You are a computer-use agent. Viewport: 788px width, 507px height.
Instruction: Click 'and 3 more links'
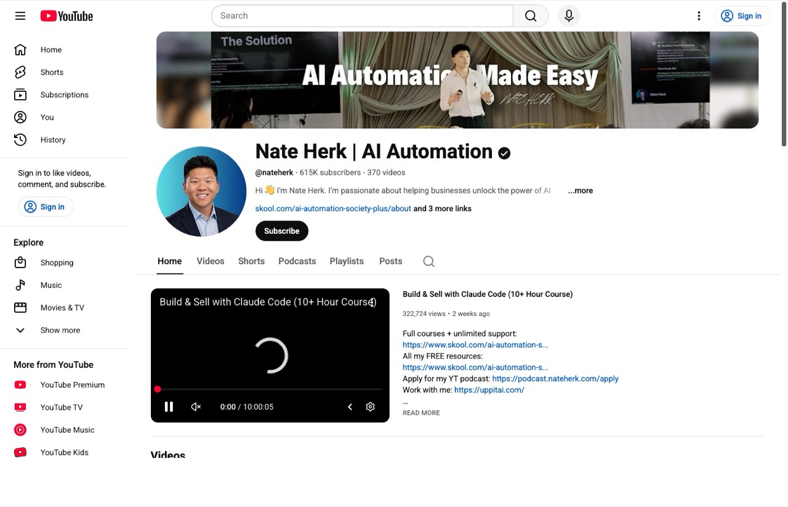[x=443, y=209]
